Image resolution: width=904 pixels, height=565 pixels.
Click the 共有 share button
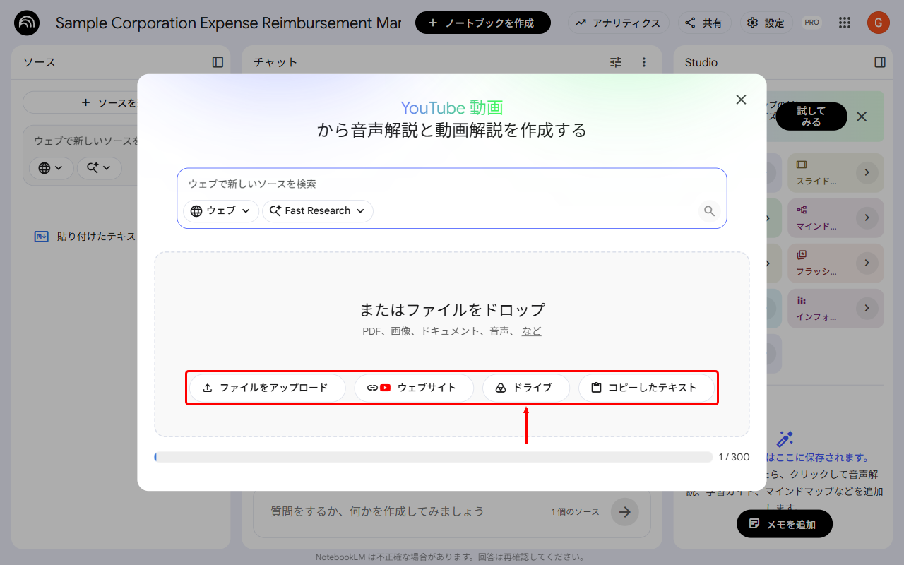click(x=703, y=23)
